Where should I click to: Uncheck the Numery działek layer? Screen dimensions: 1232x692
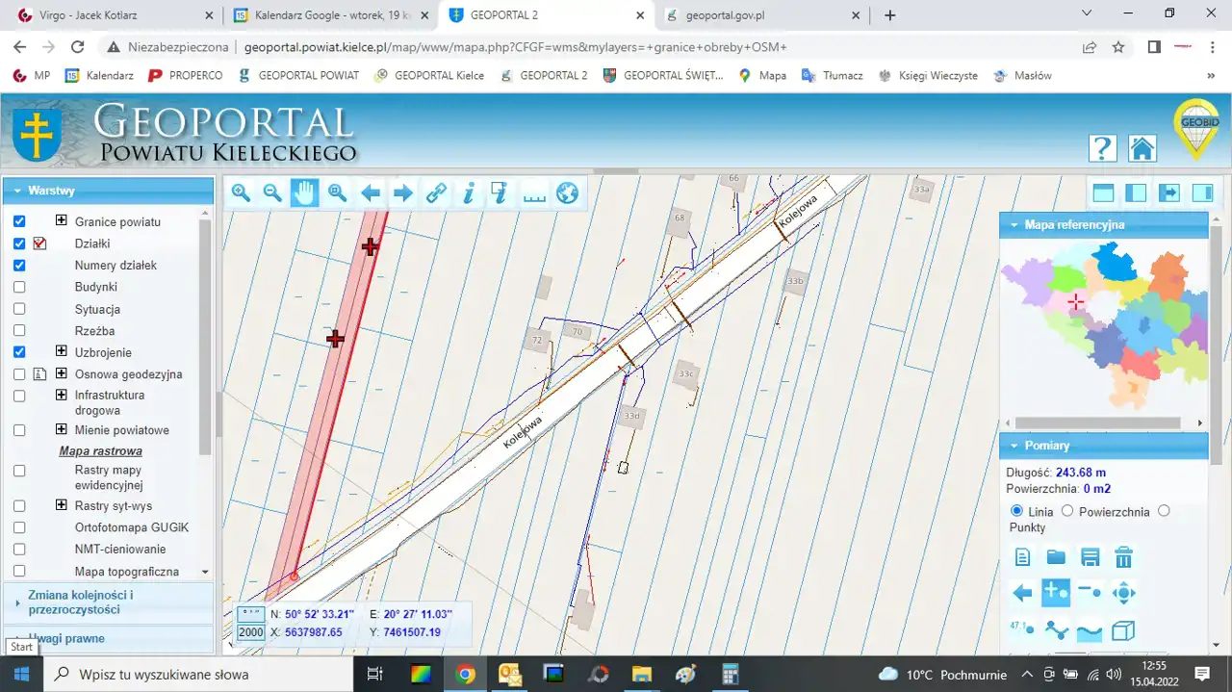[x=19, y=265]
